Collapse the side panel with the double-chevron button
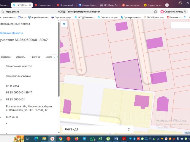 pos(64,24)
